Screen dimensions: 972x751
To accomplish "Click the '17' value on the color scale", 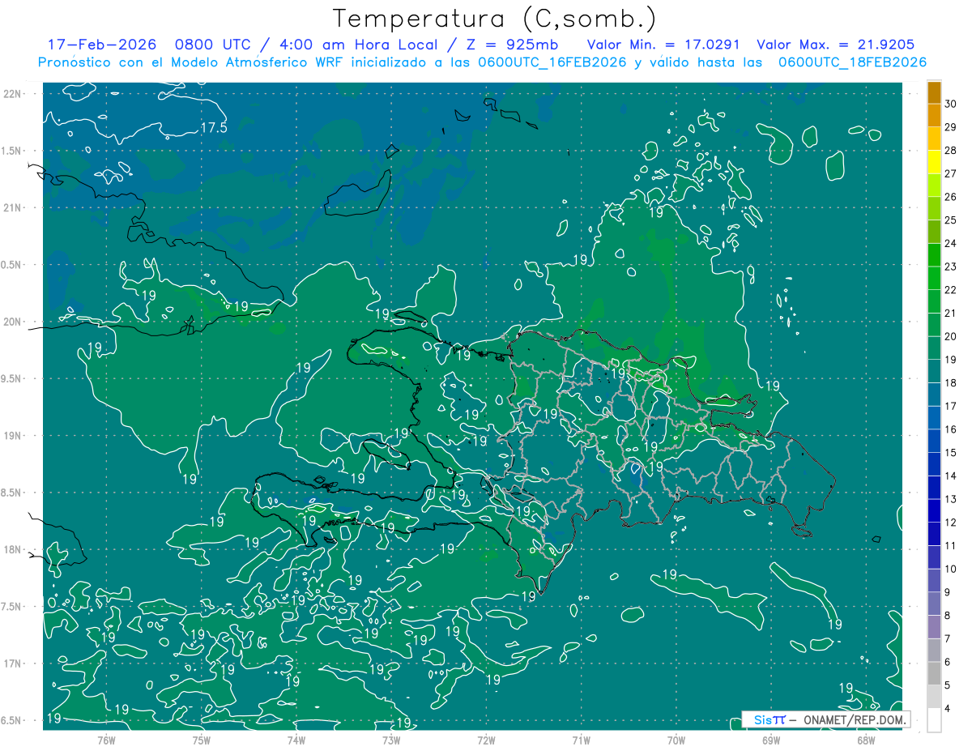I will coord(951,406).
